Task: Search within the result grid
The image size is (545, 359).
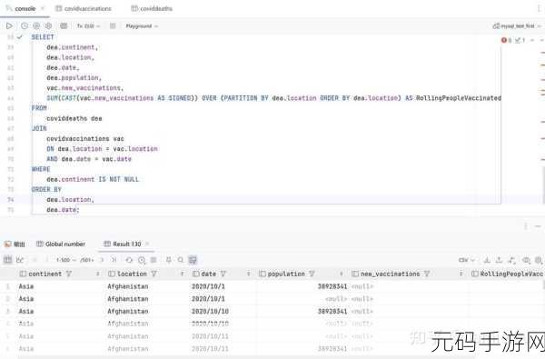Action: pos(181,260)
